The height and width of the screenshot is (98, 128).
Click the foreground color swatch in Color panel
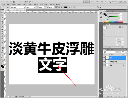pos(104,14)
